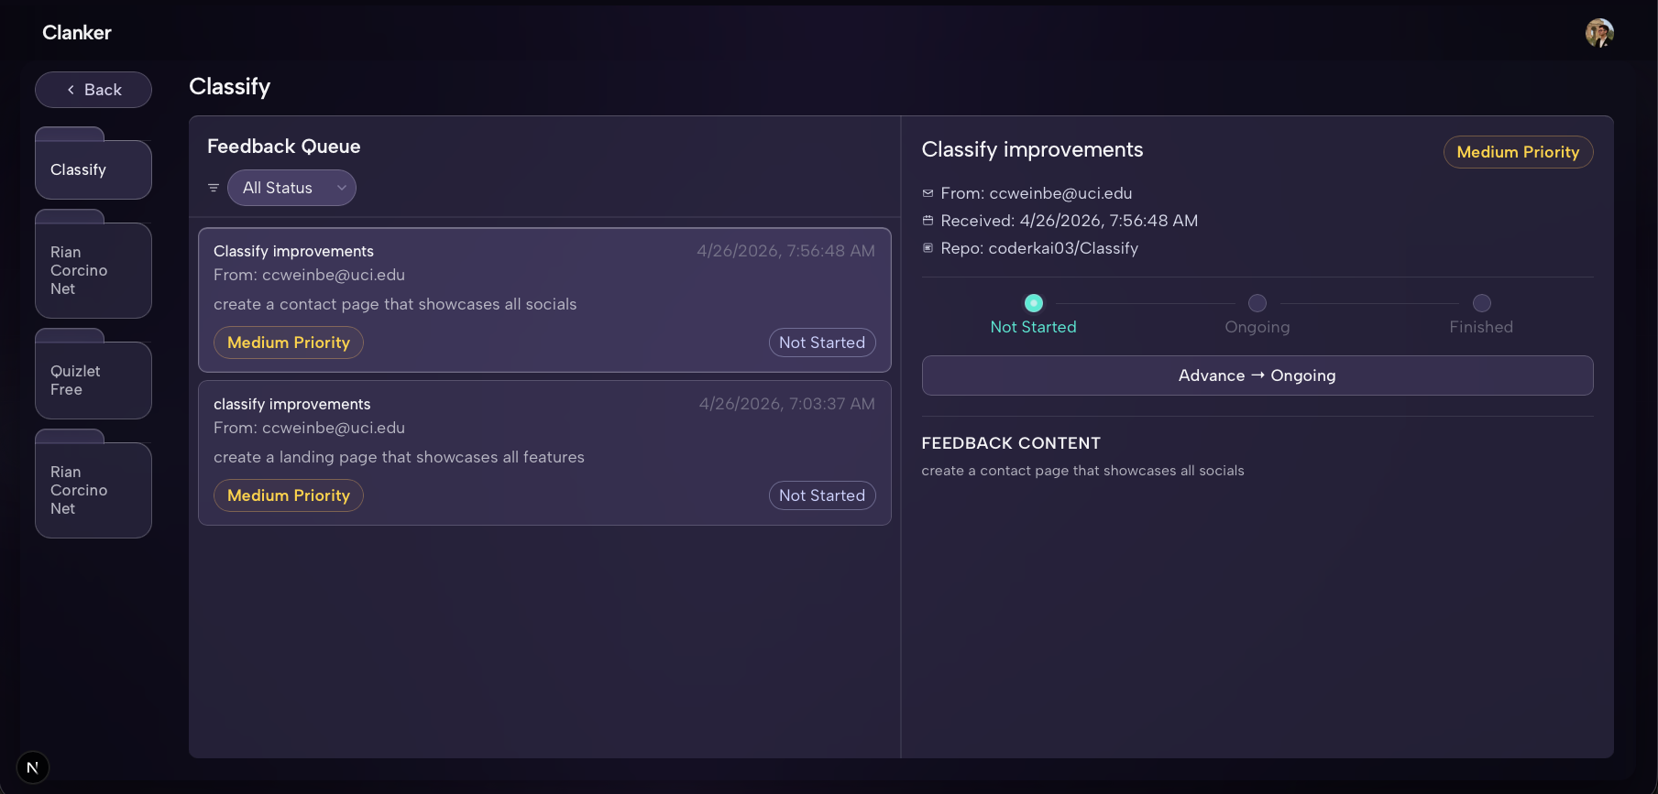This screenshot has width=1658, height=794.
Task: Click the filter icon beside All Status
Action: point(214,188)
